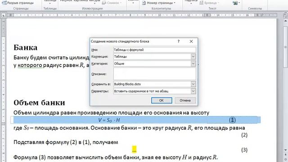Click the selected formula V = S₀ · H

point(109,120)
